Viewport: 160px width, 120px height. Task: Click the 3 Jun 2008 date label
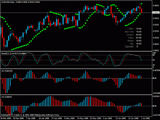pyautogui.click(x=107, y=118)
